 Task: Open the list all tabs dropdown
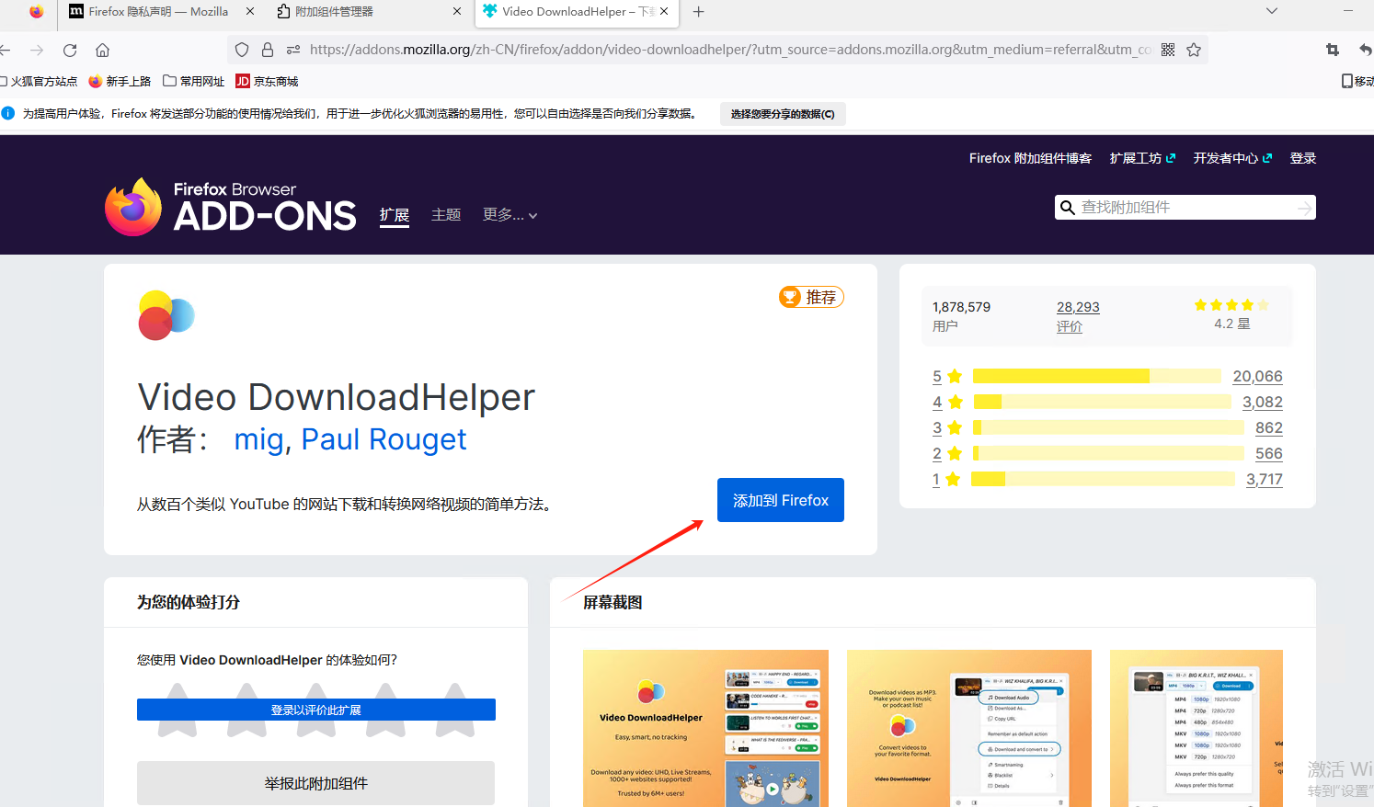click(x=1272, y=11)
